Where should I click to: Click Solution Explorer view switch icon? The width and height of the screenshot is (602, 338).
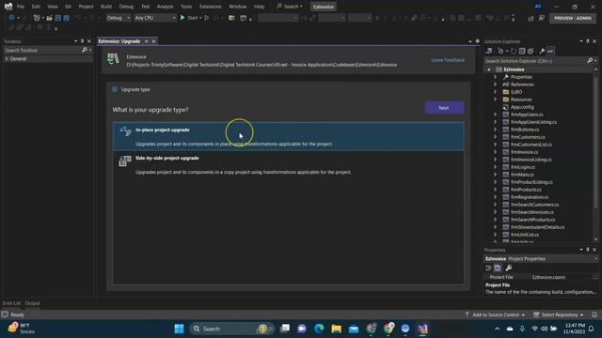click(x=489, y=51)
